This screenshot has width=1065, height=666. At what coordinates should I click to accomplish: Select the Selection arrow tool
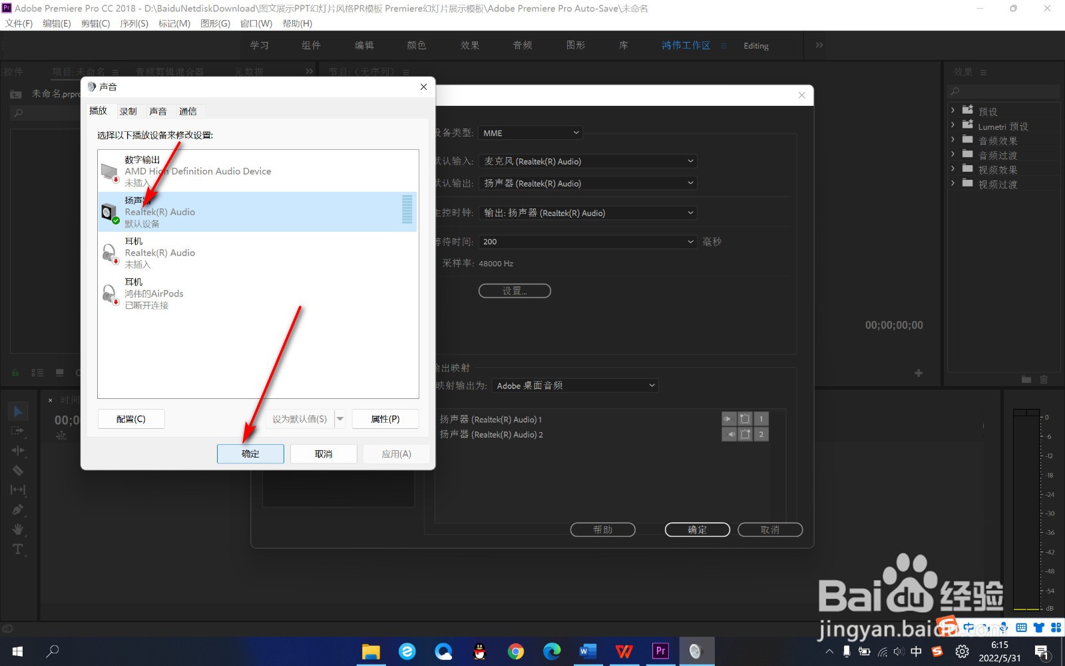(x=18, y=412)
